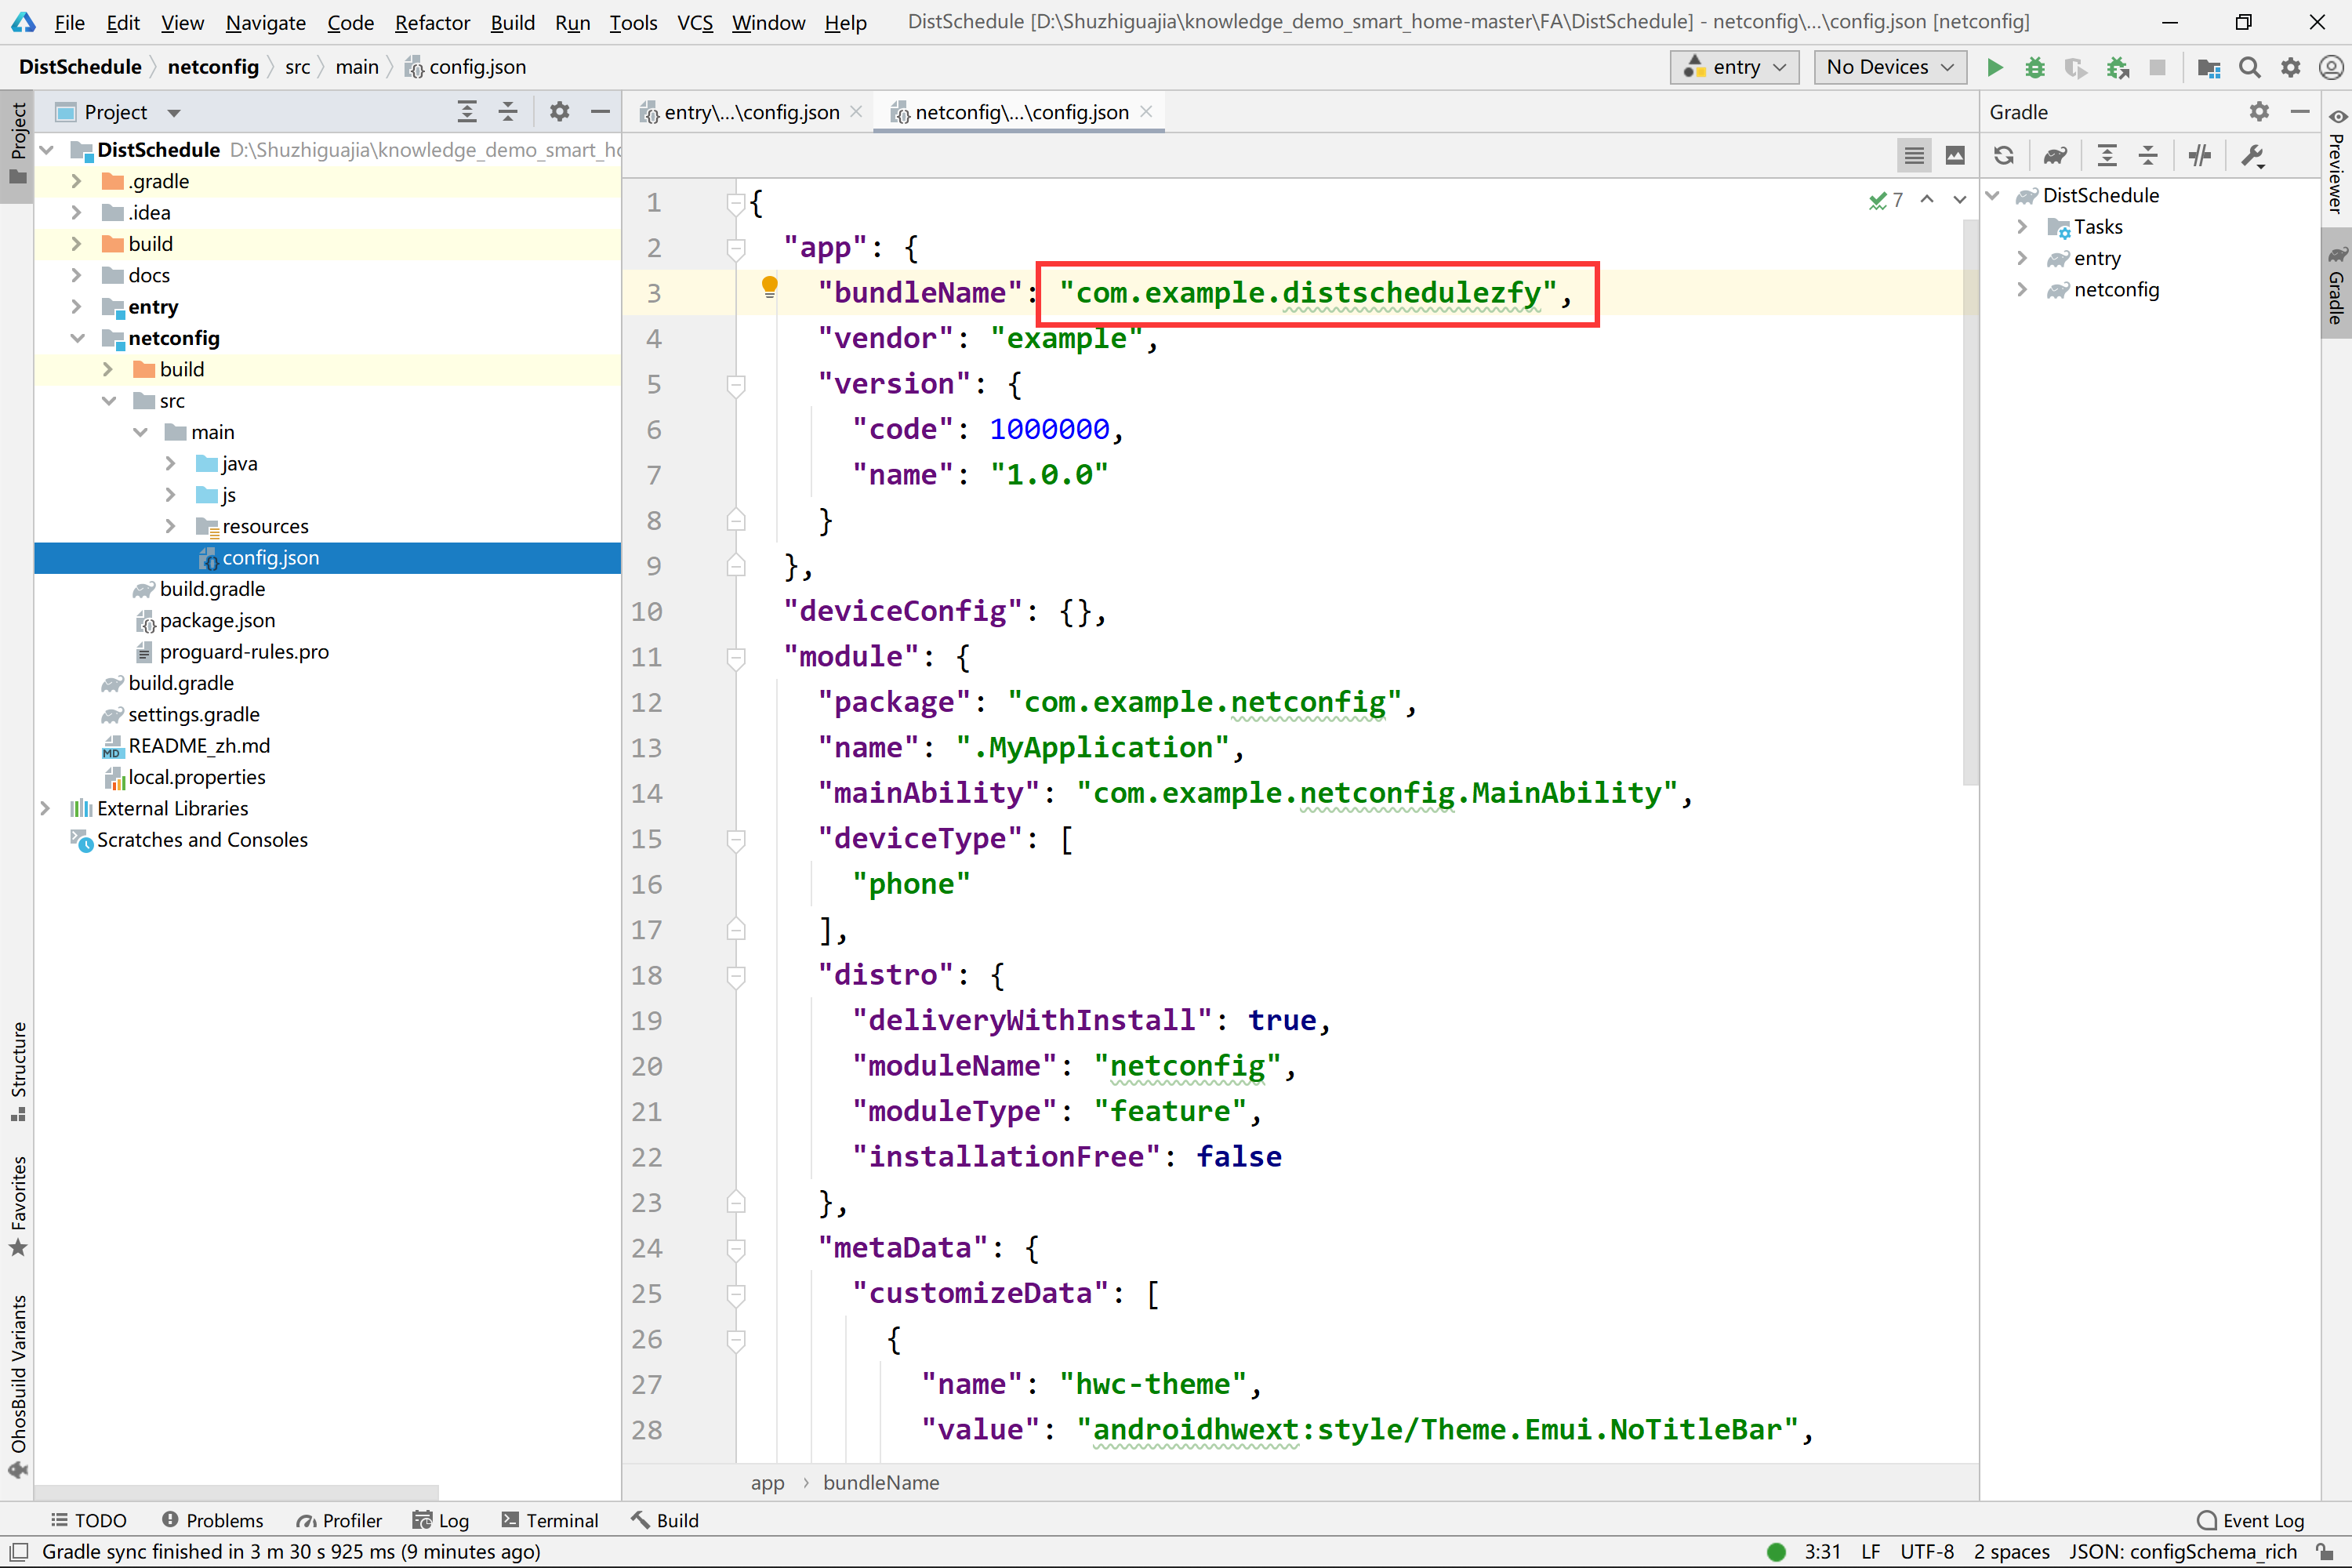Viewport: 2352px width, 1568px height.
Task: Open the No Devices dropdown
Action: point(1889,67)
